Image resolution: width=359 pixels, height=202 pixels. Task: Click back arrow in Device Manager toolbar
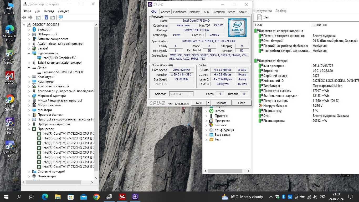tap(24, 17)
